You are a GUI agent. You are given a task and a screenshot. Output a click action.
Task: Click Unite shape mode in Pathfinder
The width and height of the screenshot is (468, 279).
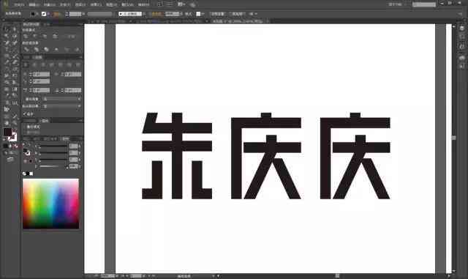[x=26, y=36]
